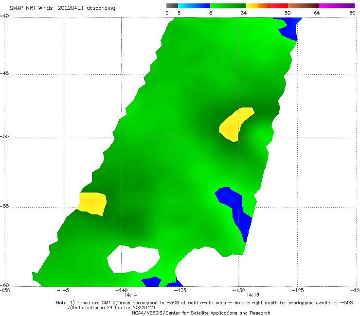Viewport: 360px width, 316px height.
Task: Click the longitude axis label '-135'
Action: click(180, 290)
